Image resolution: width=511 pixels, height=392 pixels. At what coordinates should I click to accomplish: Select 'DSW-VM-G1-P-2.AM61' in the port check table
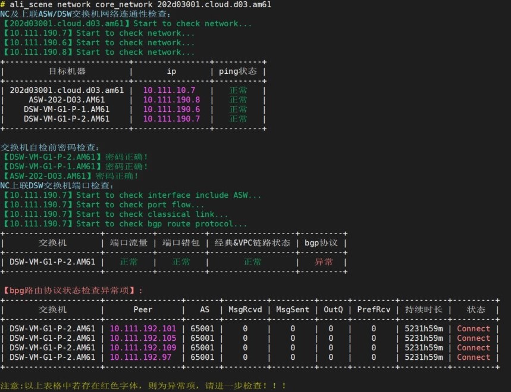pos(52,262)
